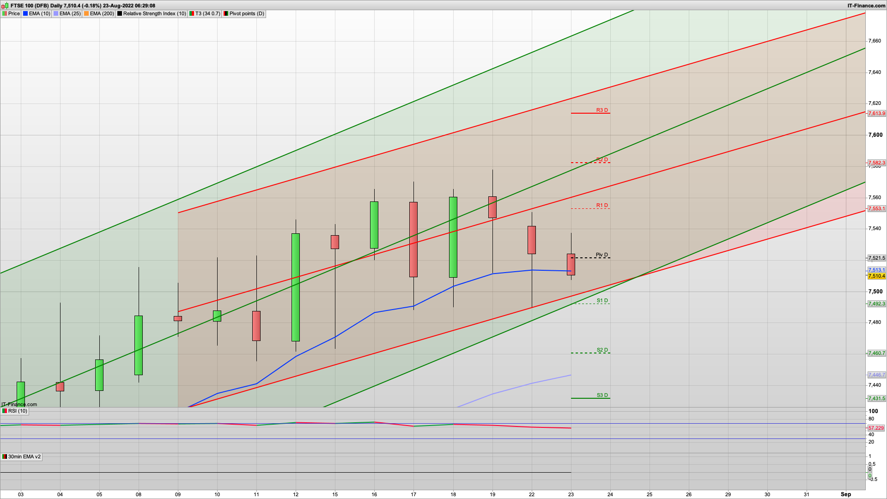Select the green candle on the 08th

(139, 345)
